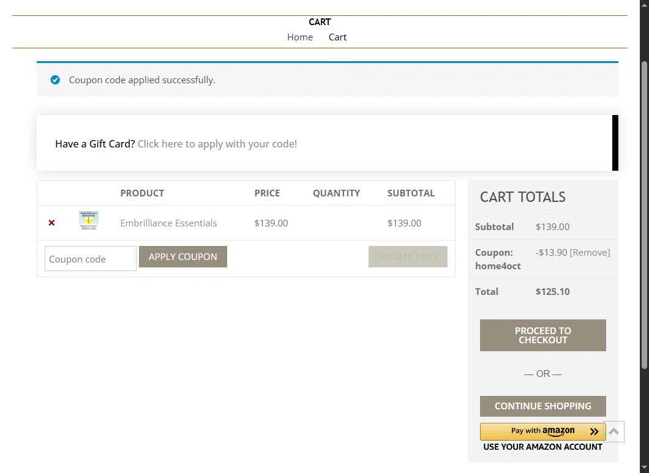Click the Apply Coupon button
Image resolution: width=649 pixels, height=473 pixels.
pyautogui.click(x=183, y=256)
